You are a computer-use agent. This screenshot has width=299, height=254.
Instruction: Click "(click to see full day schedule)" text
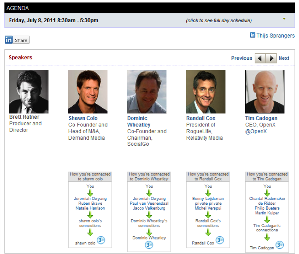(x=219, y=21)
